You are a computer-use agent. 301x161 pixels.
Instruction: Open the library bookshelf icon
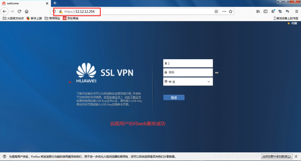click(258, 12)
